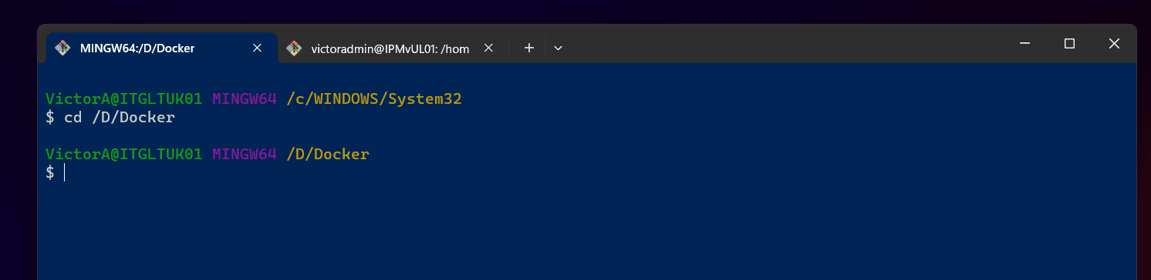Click the Git Bash icon on victoradmin tab

293,48
